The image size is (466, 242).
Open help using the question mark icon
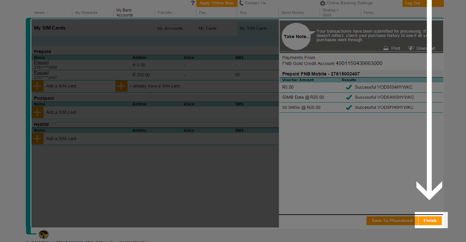193,3
